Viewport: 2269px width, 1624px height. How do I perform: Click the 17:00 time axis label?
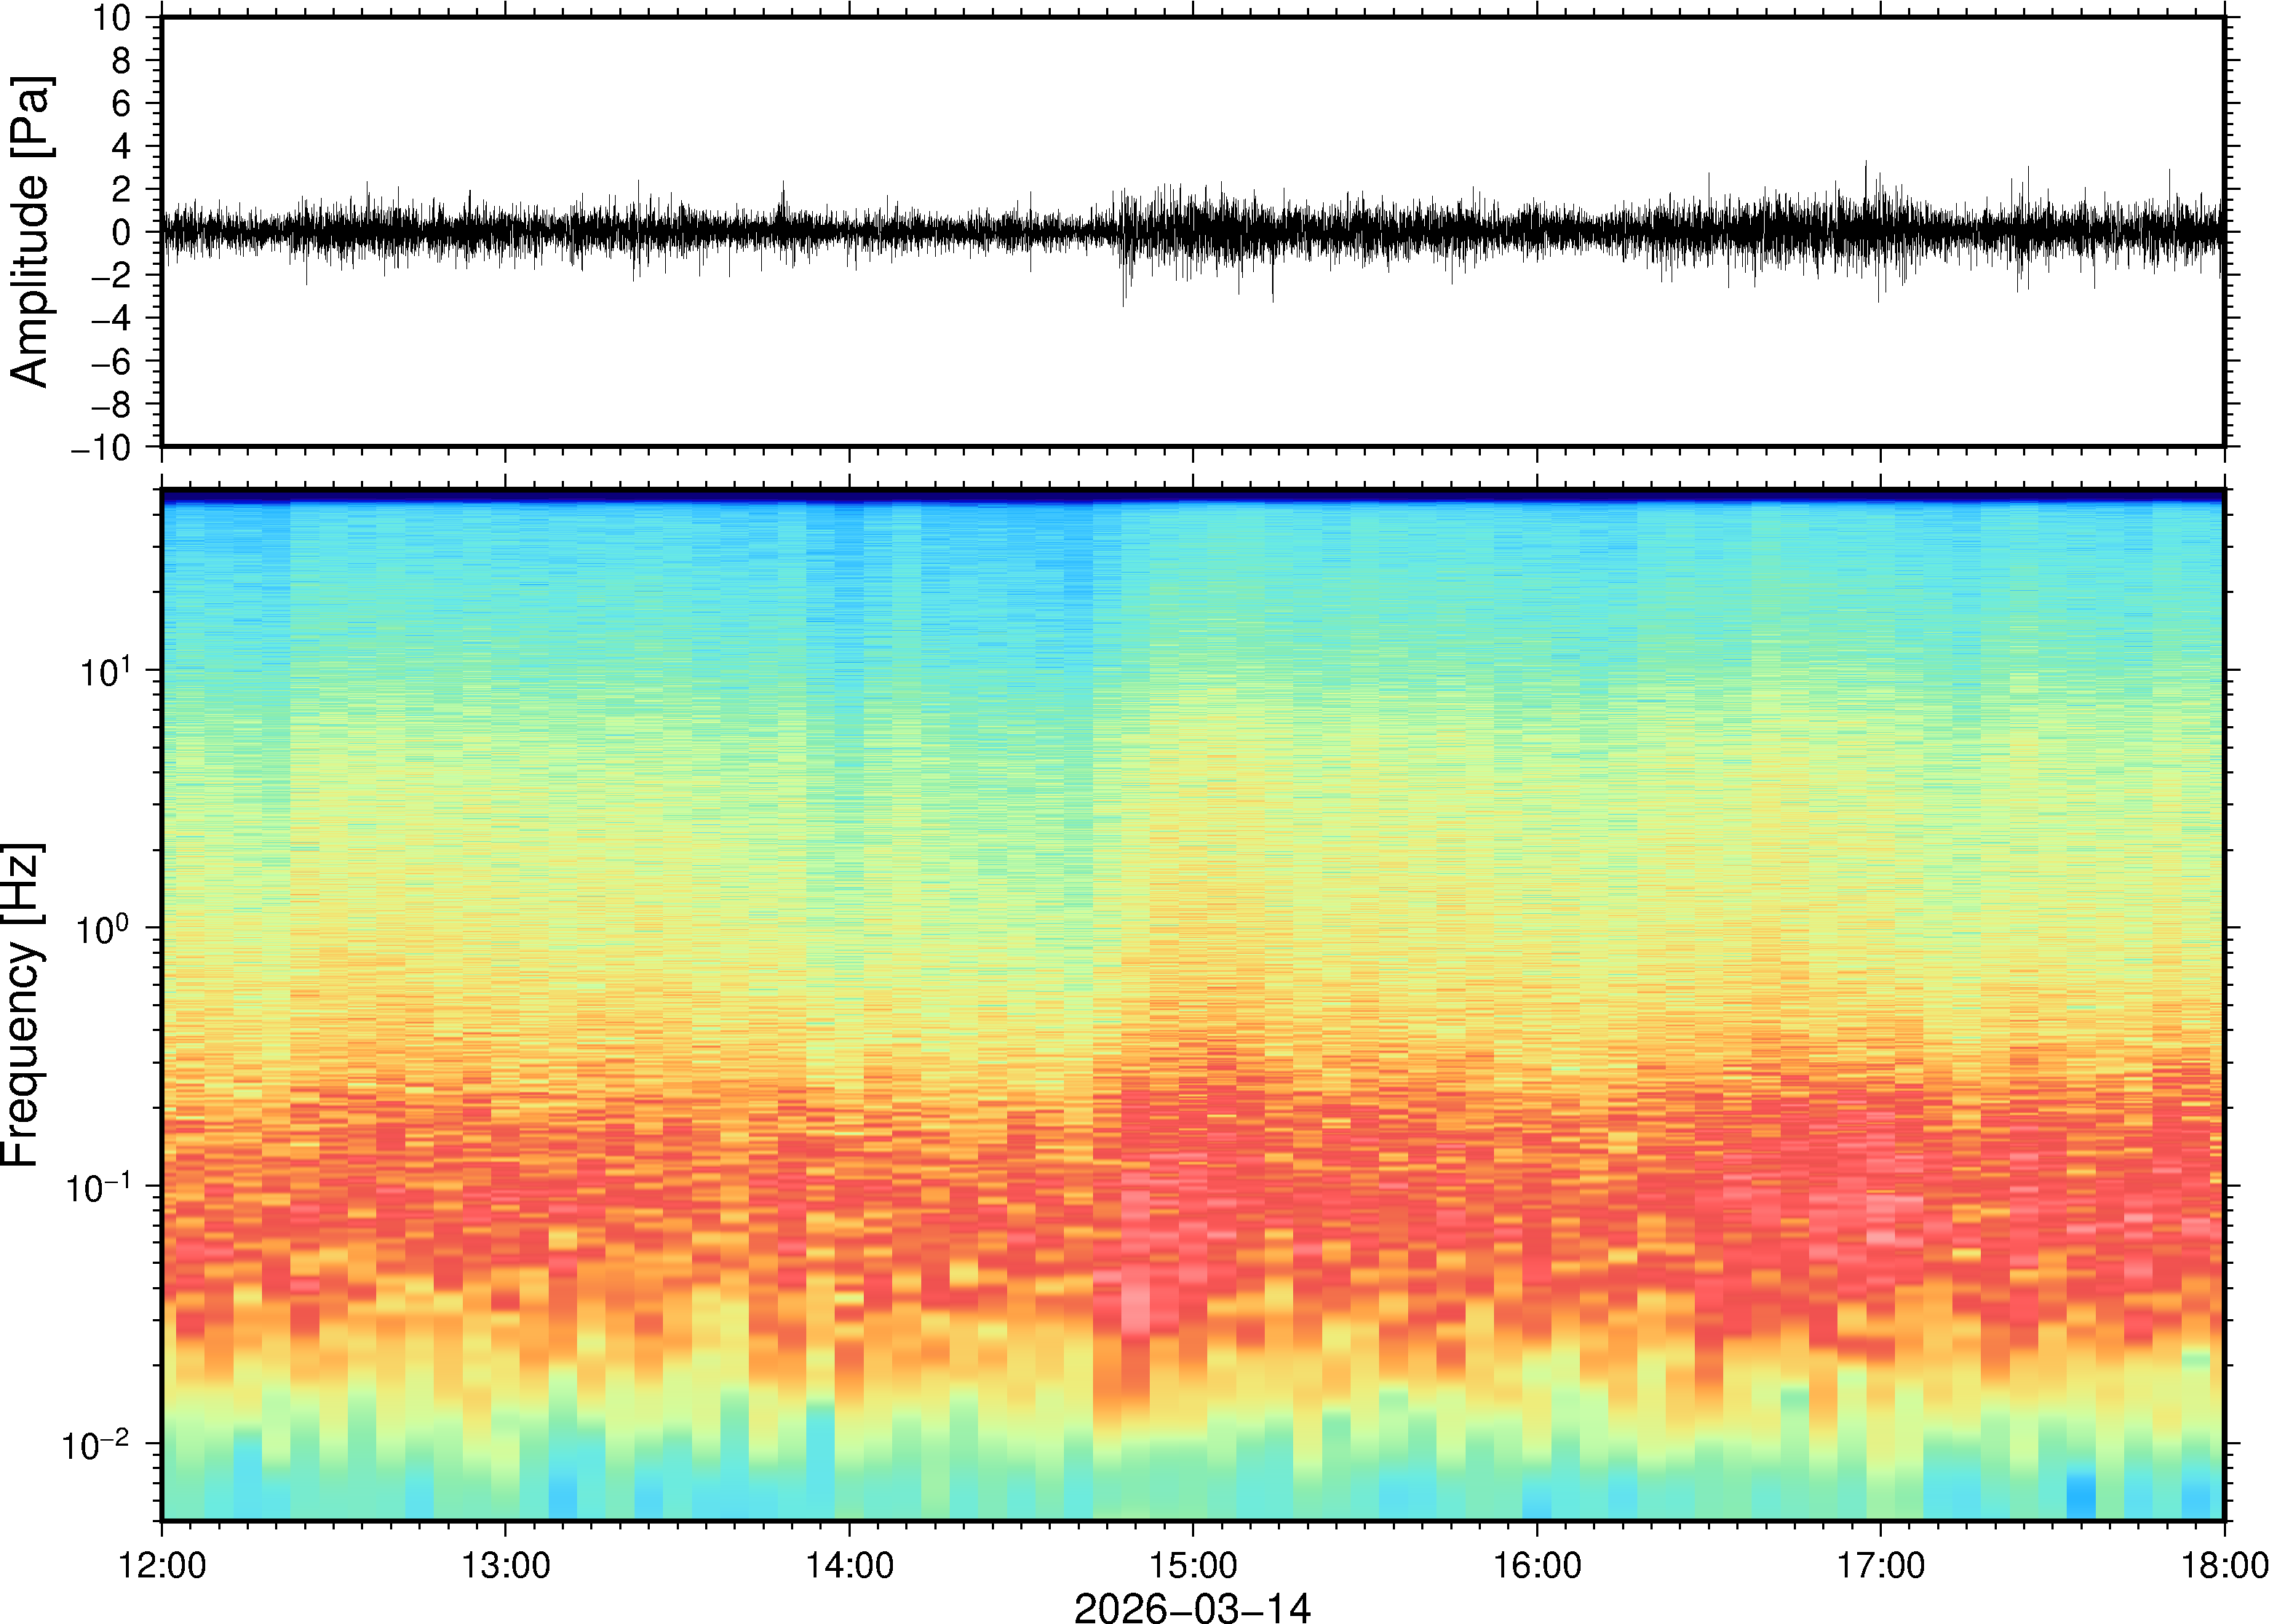1880,1565
